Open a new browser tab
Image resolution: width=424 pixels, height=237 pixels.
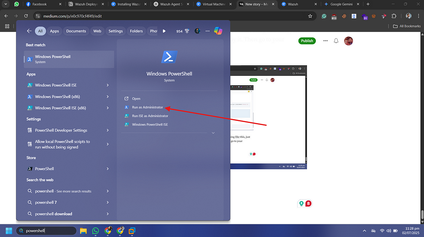pos(368,4)
